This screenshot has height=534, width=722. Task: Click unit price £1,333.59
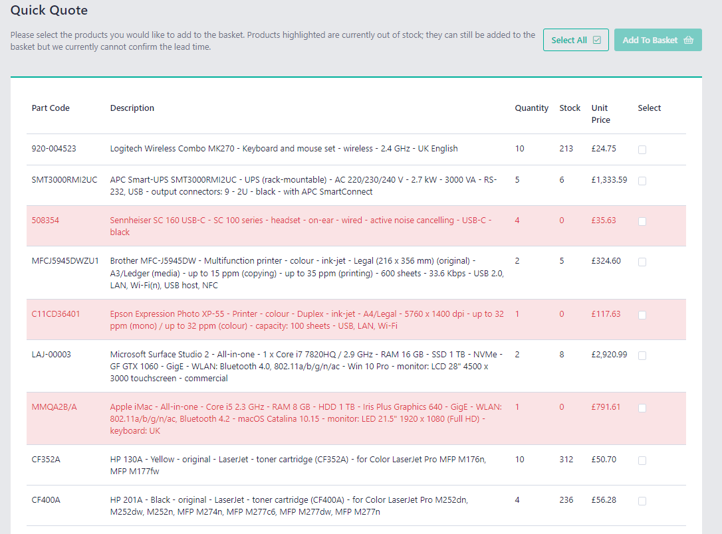pos(609,180)
